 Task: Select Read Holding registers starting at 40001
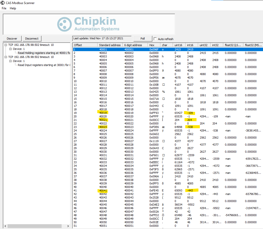point(44,53)
